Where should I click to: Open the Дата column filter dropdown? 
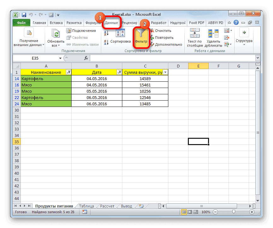point(119,72)
